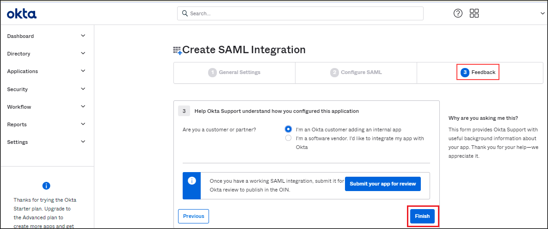The image size is (548, 229).
Task: Click the Create SAML Integration app icon
Action: pos(178,50)
